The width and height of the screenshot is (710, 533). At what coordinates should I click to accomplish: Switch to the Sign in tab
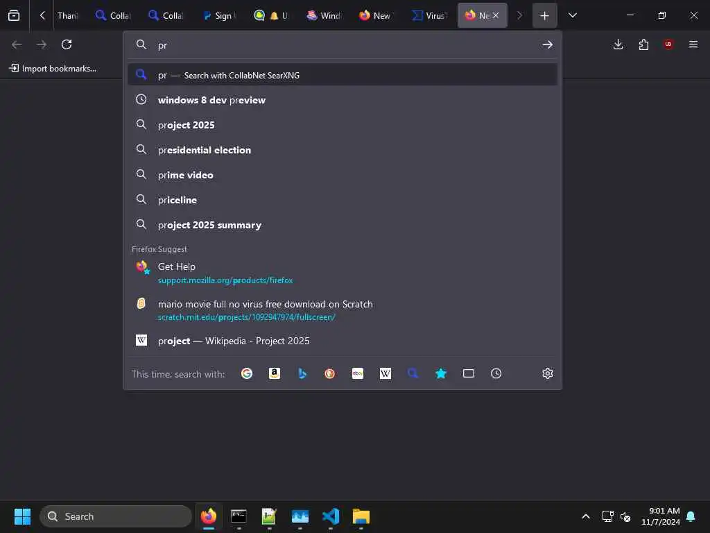point(219,15)
